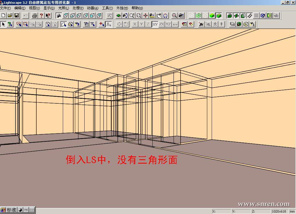Click the Rotate view camera icon

click(x=125, y=15)
